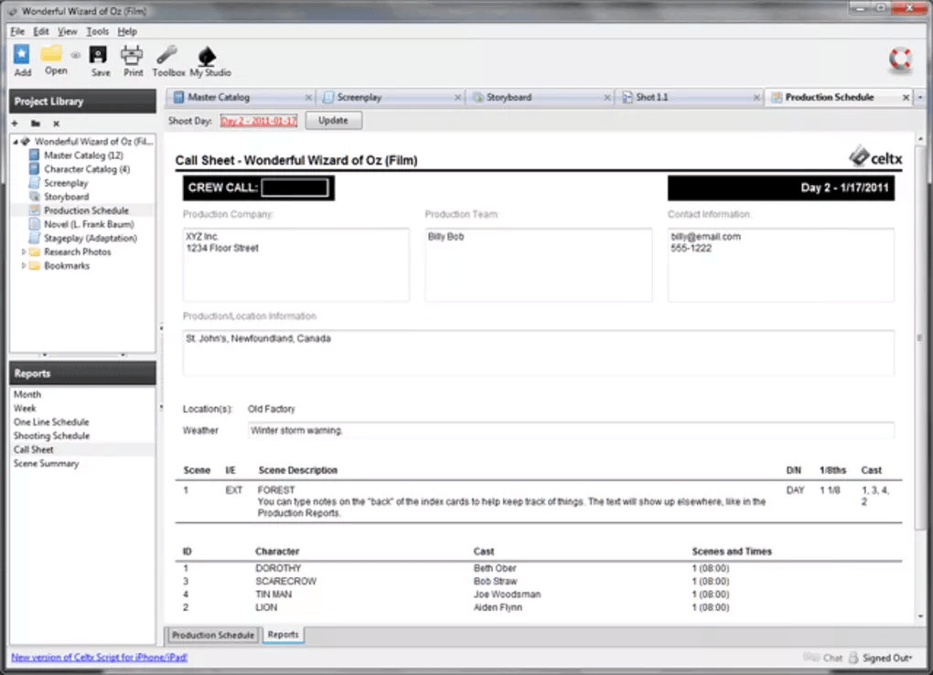Open the Tools menu

click(x=97, y=31)
